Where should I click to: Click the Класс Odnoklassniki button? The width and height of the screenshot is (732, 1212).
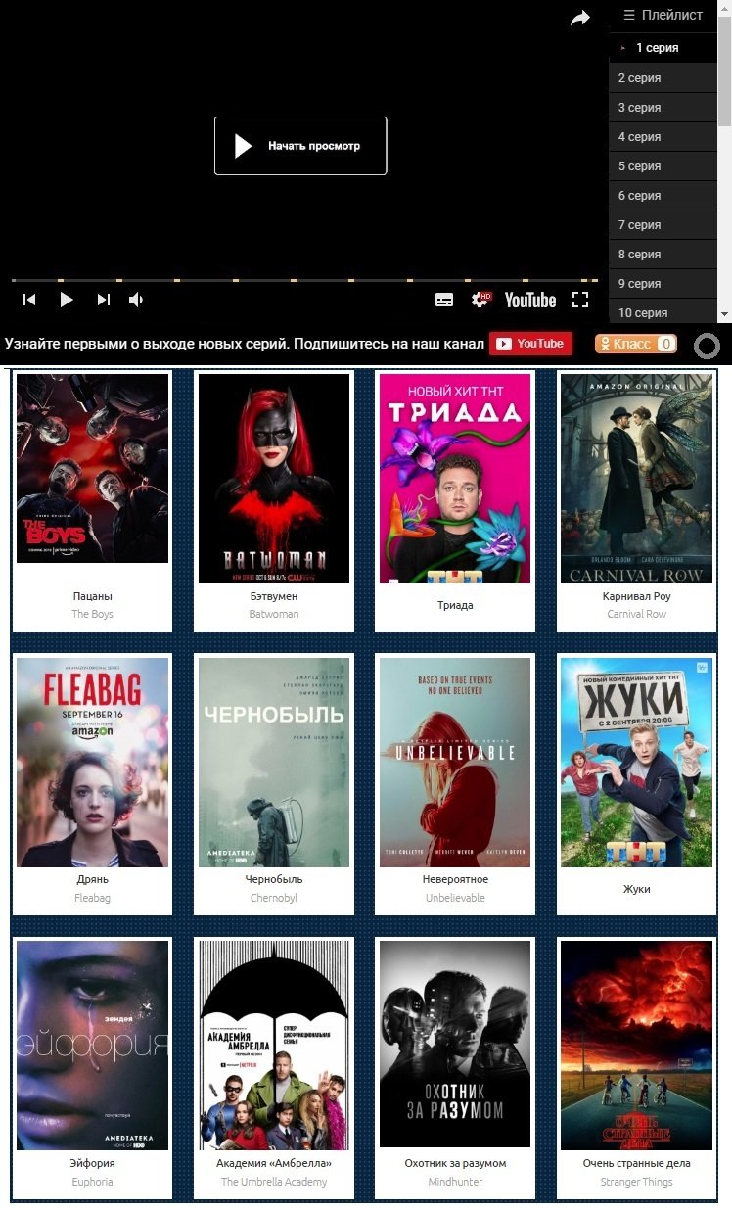coord(636,344)
